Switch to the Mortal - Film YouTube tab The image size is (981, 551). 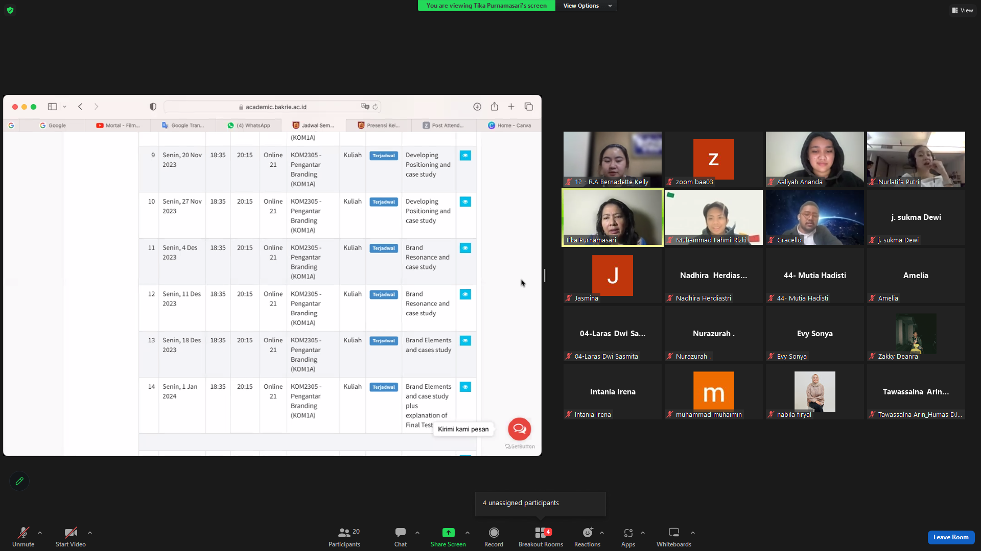click(x=118, y=126)
